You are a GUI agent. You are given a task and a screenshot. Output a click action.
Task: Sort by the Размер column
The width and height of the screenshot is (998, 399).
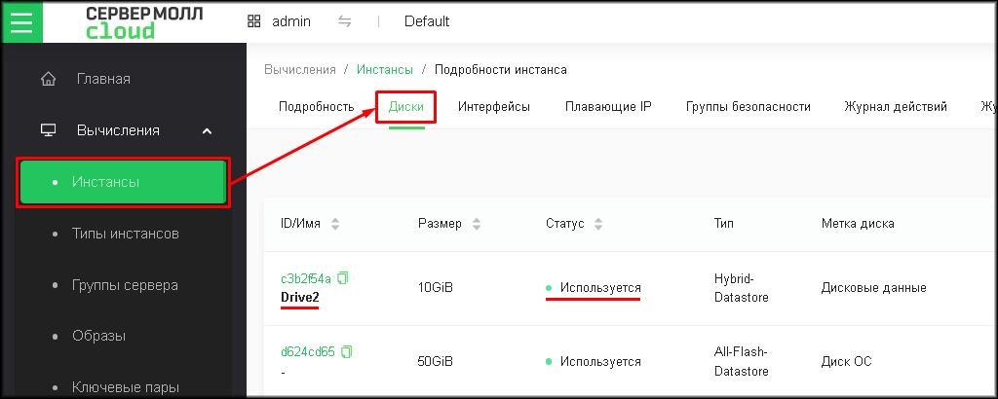(477, 224)
